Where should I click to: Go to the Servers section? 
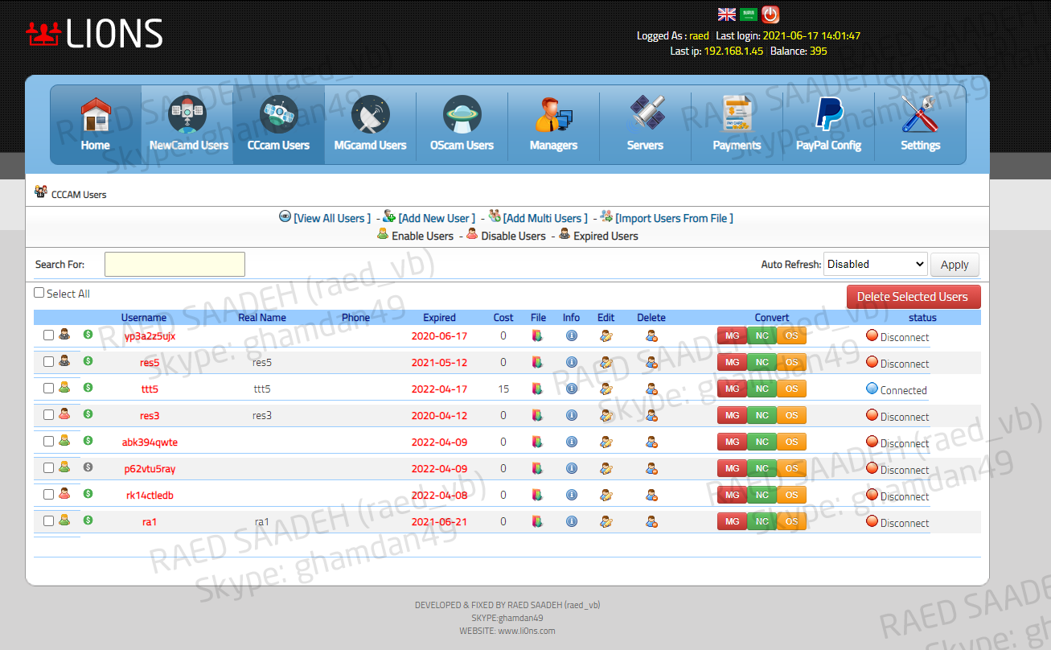[x=646, y=125]
